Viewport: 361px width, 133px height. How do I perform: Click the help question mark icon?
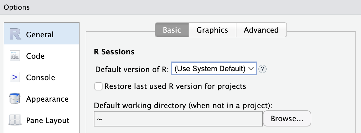pyautogui.click(x=263, y=69)
